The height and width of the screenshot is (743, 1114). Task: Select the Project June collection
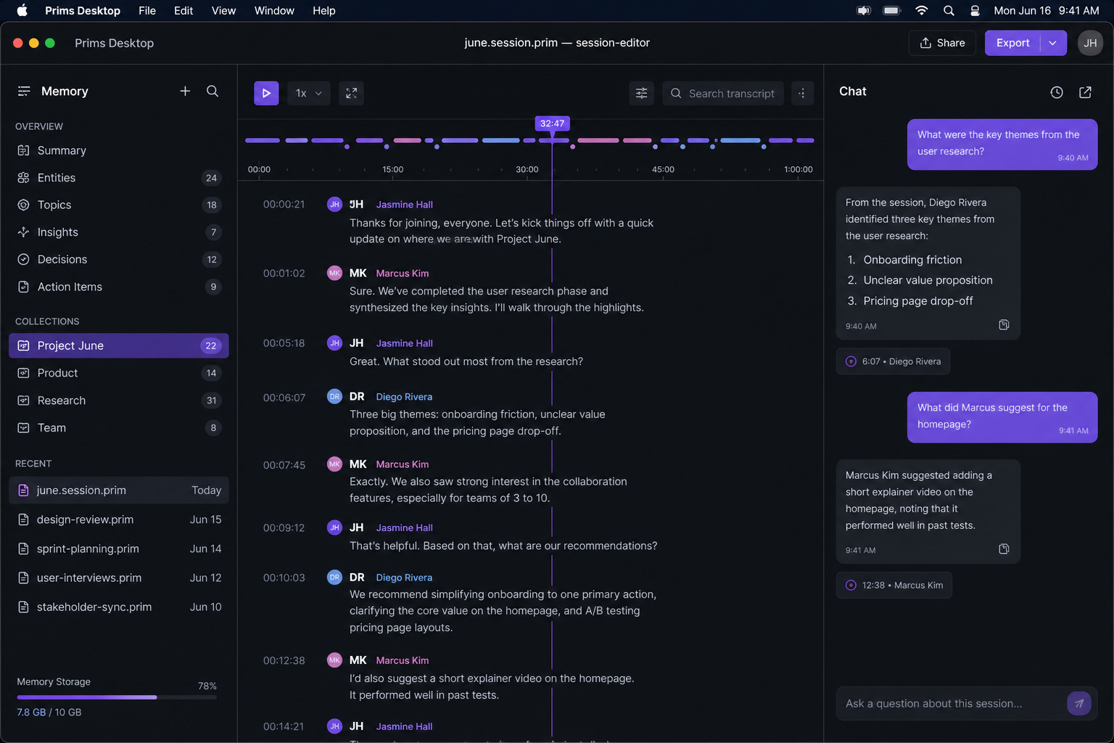click(119, 345)
